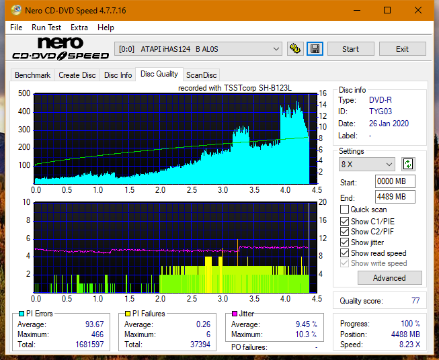Click the Nero app icon in title bar
Image resolution: width=439 pixels, height=360 pixels.
16,10
